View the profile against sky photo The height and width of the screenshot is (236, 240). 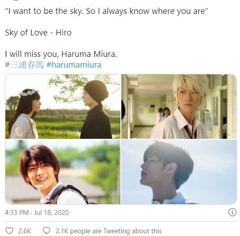click(x=179, y=172)
